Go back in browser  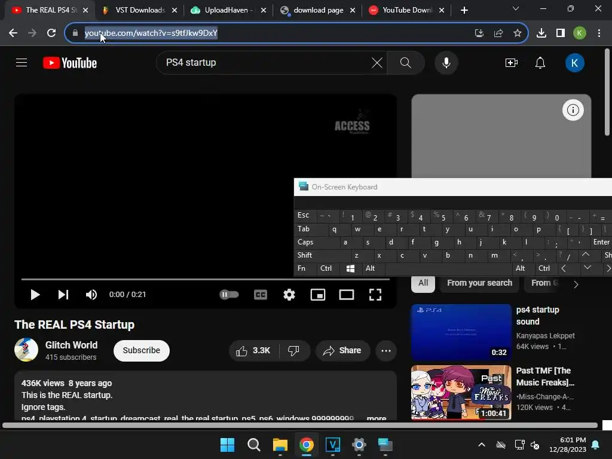(x=13, y=33)
